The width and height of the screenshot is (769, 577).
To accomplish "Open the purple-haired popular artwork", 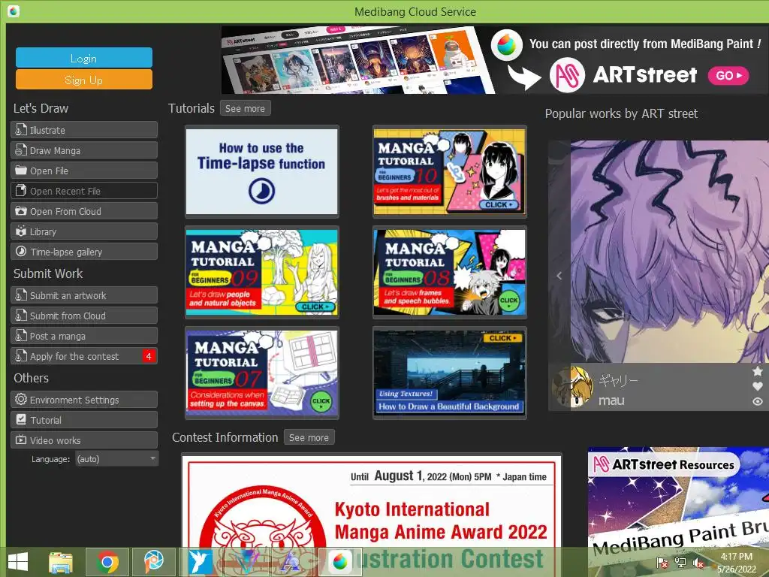I will (669, 252).
